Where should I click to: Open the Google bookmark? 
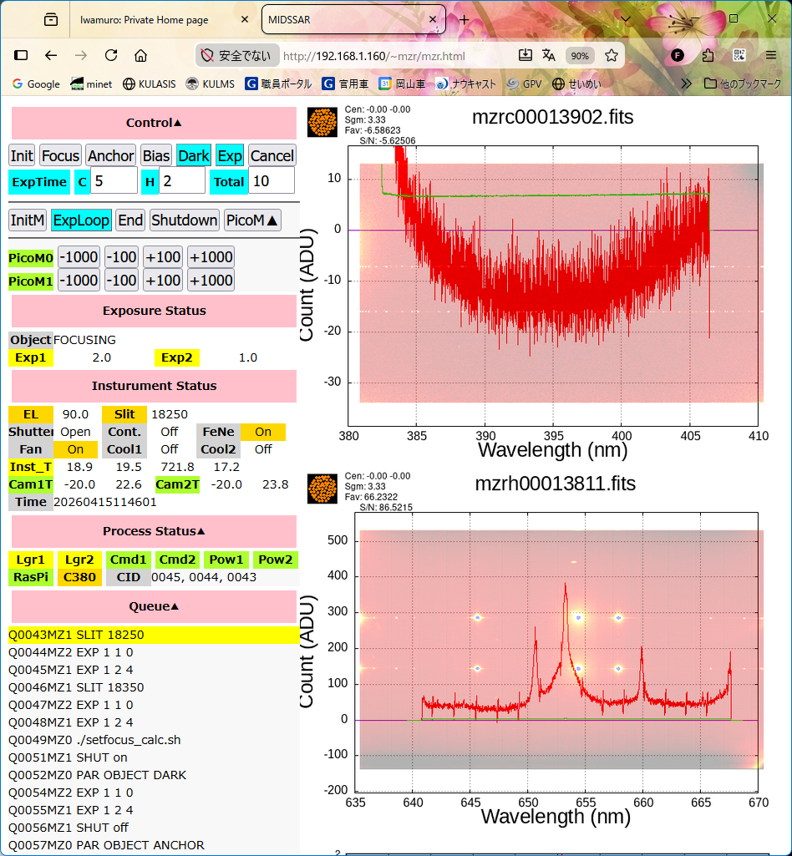click(35, 84)
